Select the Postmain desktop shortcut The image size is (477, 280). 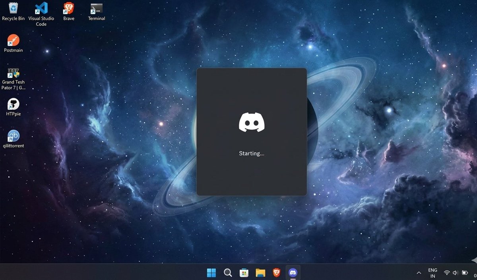13,43
